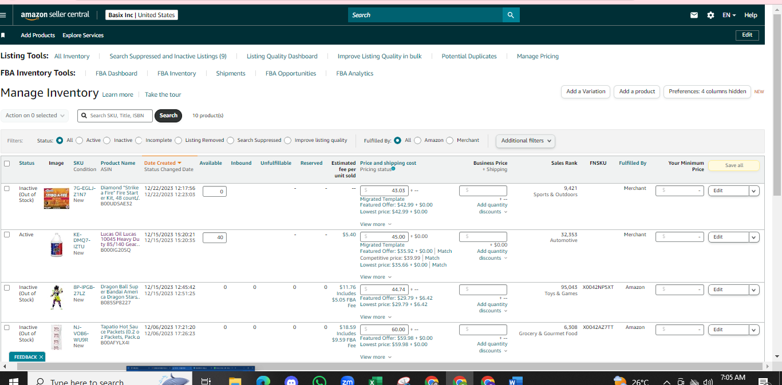
Task: Click the Add a product button
Action: (637, 92)
